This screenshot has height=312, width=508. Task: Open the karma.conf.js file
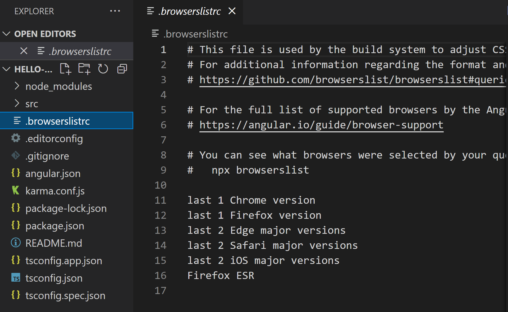coord(55,191)
